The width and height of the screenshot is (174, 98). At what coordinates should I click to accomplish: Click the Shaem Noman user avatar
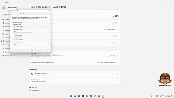coord(4,8)
